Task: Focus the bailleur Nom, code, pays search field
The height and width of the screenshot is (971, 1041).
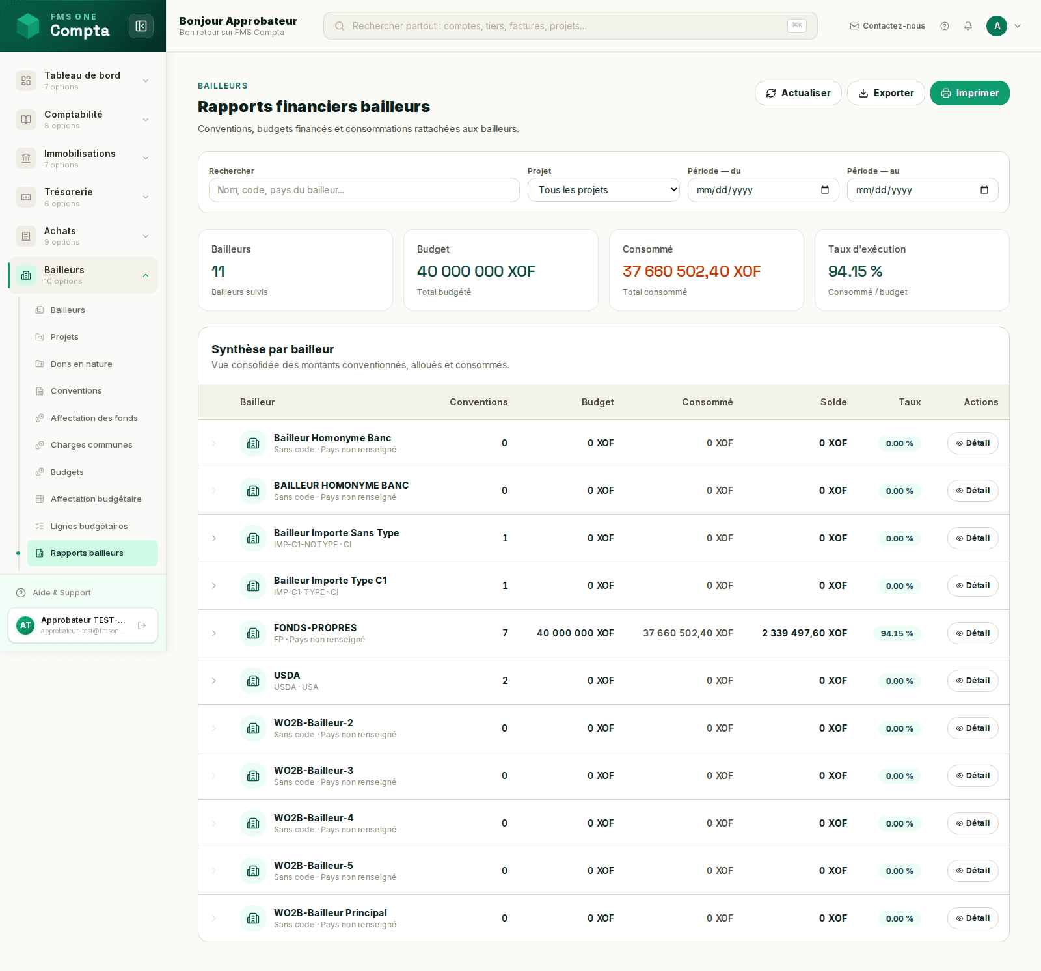Action: click(364, 190)
